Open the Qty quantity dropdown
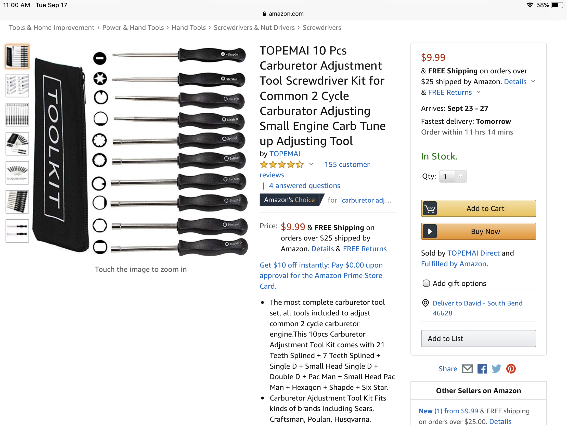This screenshot has width=567, height=425. 453,177
